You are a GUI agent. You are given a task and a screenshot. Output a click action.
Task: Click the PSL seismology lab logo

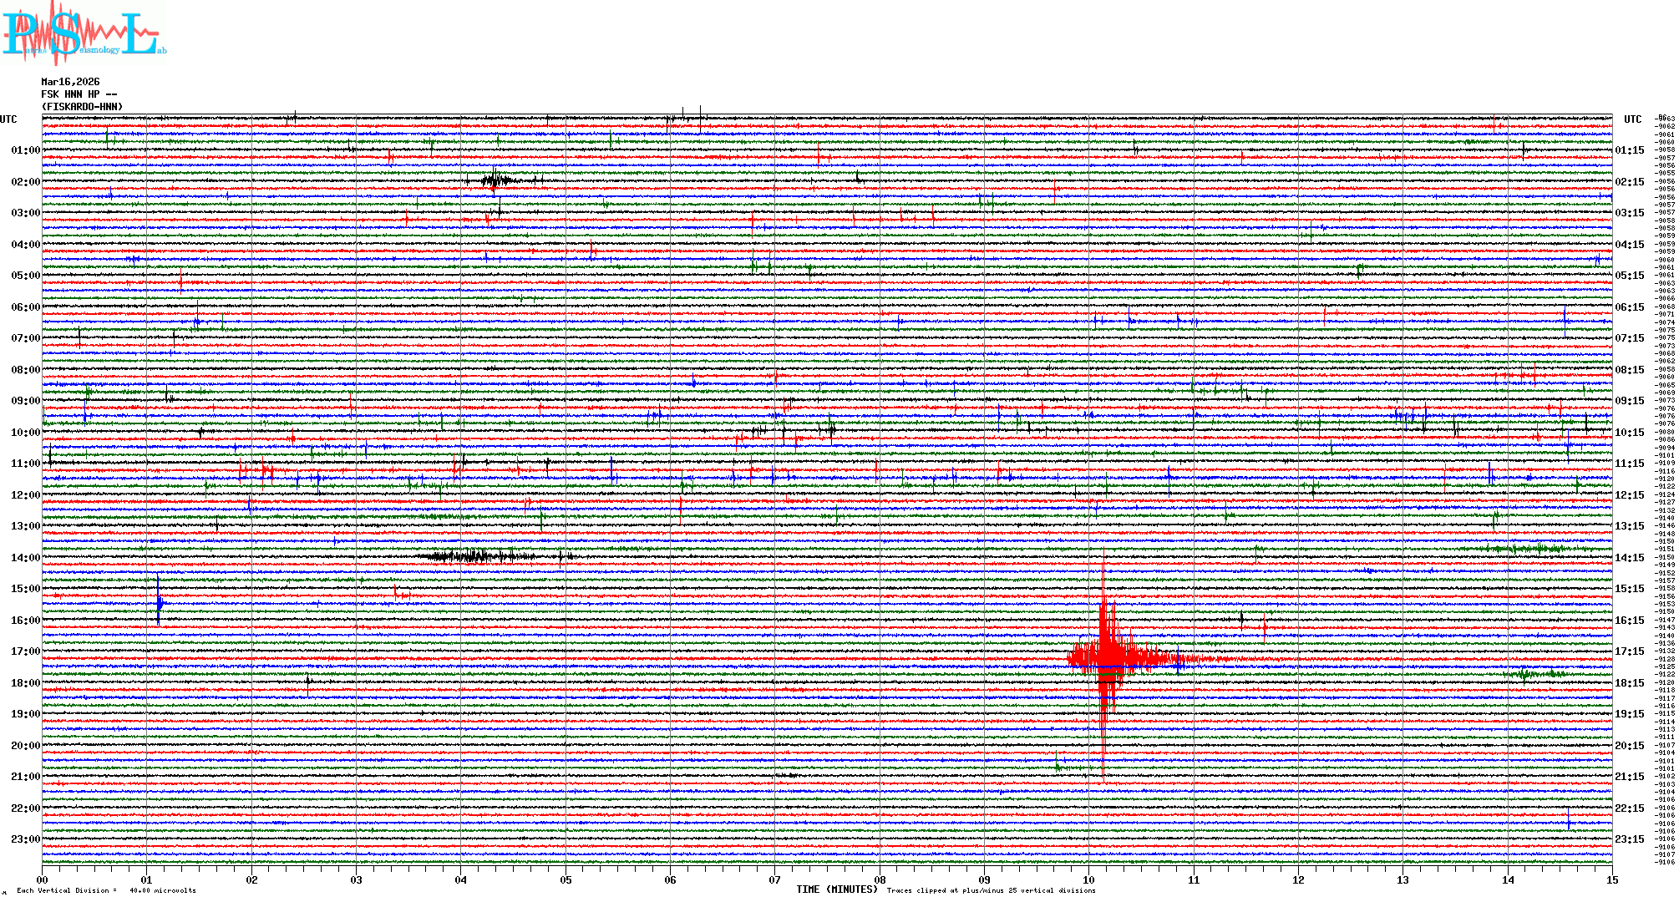[x=82, y=33]
